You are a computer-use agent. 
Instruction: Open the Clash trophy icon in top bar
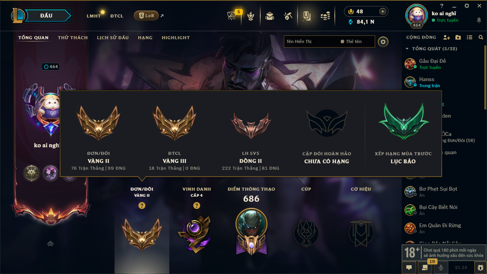(x=251, y=16)
